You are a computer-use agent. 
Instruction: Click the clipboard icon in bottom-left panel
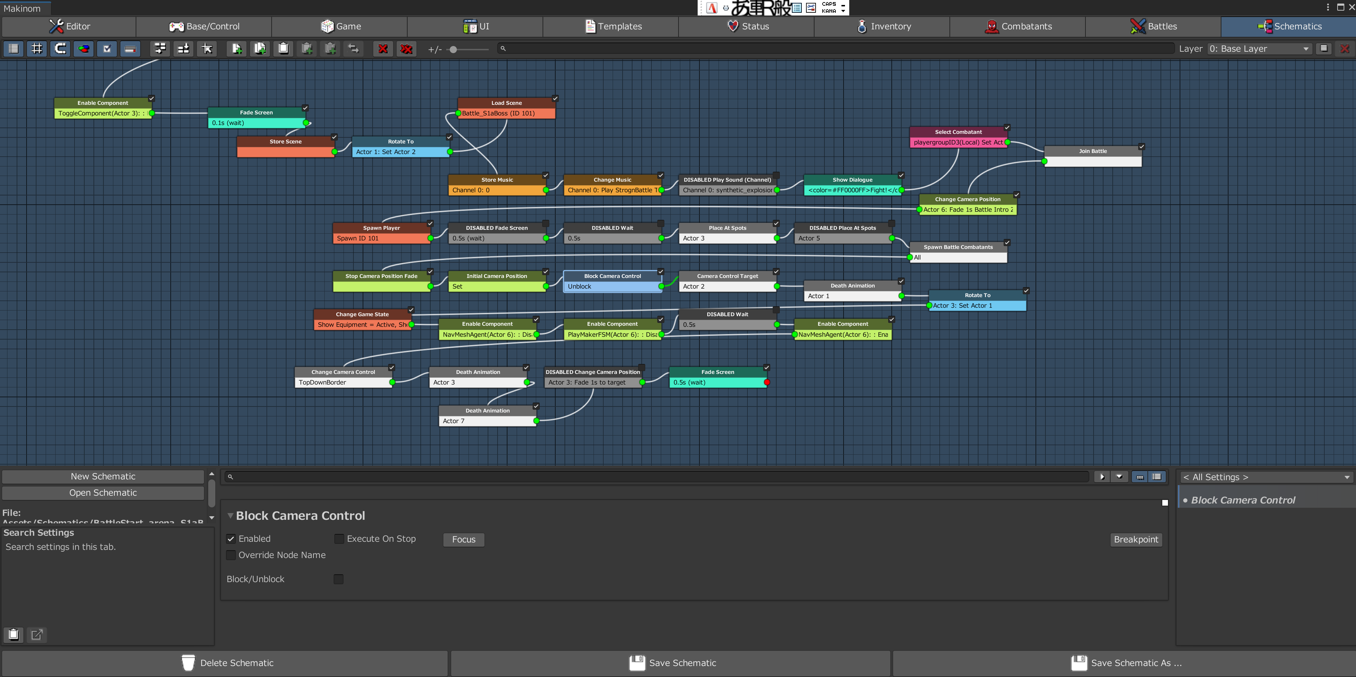(x=14, y=635)
